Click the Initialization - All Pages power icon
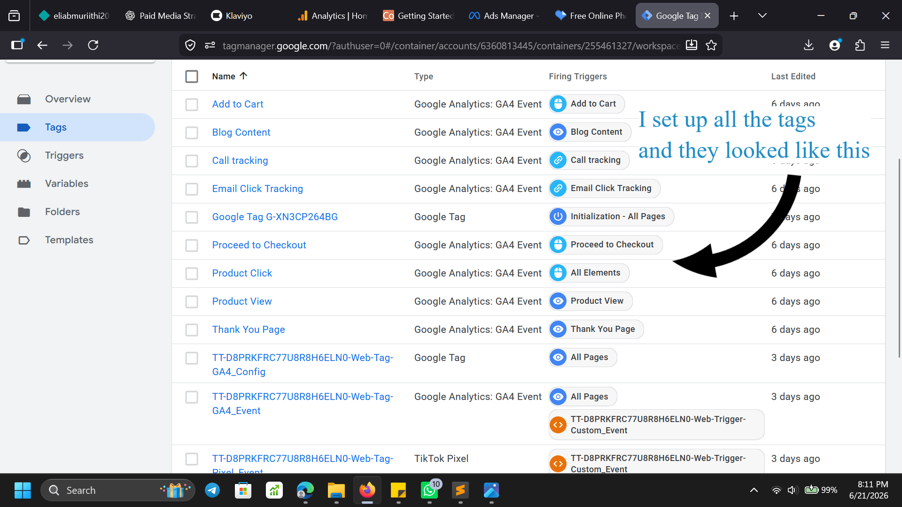The width and height of the screenshot is (902, 507). tap(558, 216)
